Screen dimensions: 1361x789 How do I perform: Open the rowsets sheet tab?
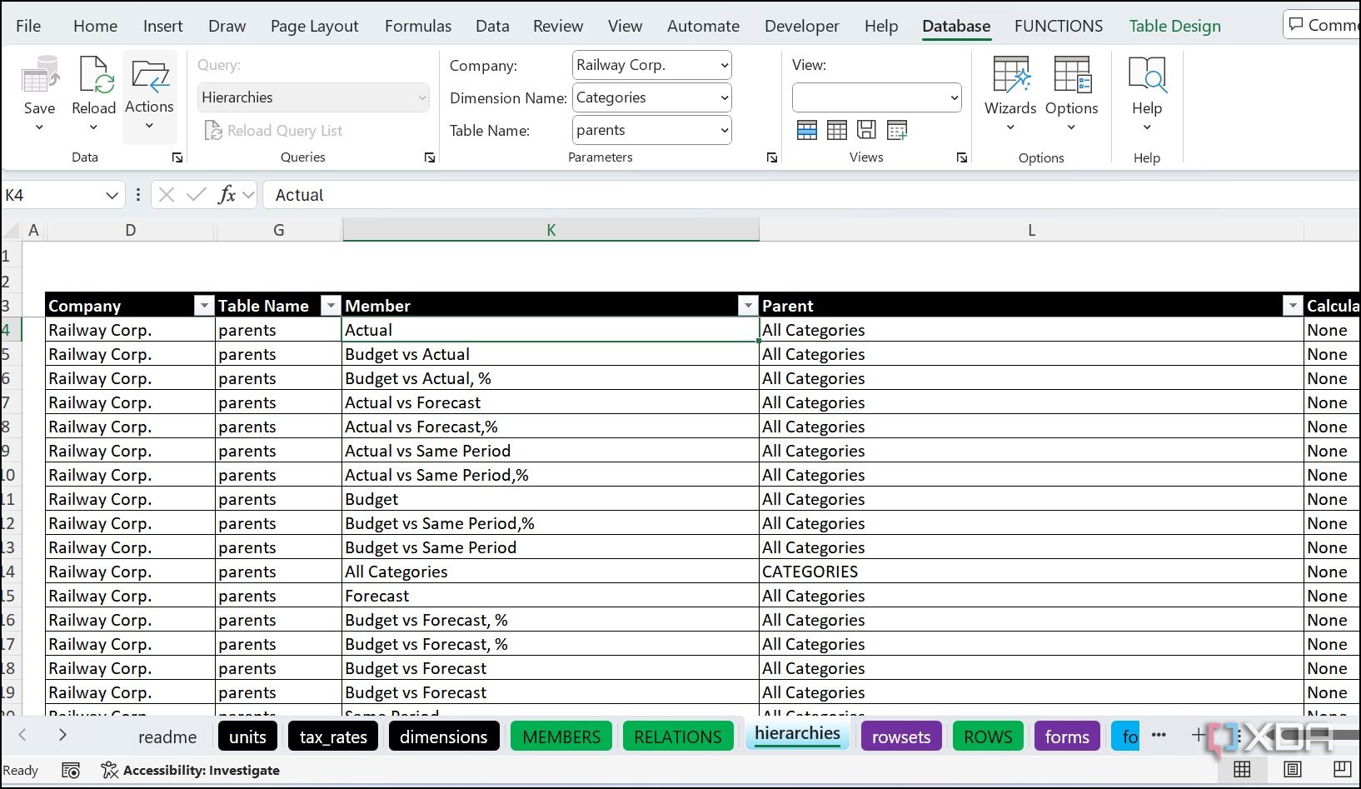pos(900,737)
